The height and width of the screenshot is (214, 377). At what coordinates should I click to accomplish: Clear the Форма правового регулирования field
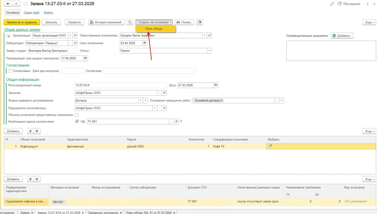[x=145, y=100]
